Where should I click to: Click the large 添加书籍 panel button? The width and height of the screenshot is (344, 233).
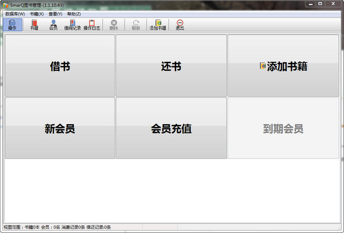point(283,65)
